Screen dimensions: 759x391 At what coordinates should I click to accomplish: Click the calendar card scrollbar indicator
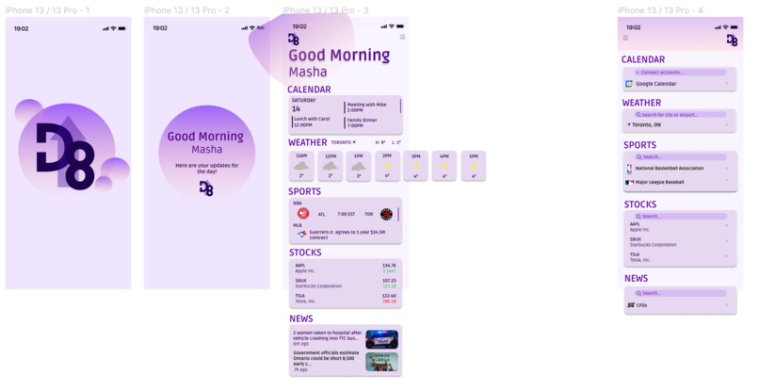(400, 106)
